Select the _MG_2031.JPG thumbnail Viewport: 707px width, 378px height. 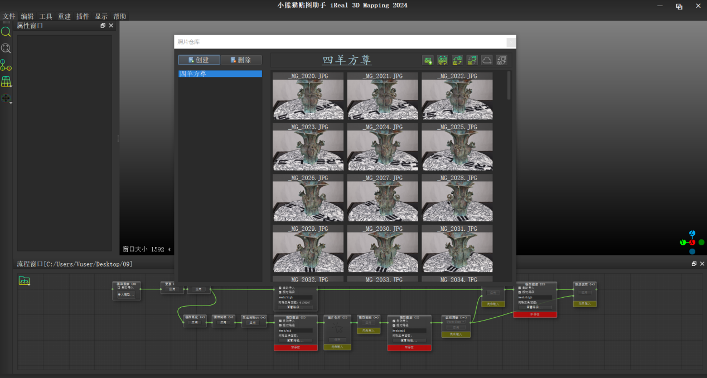457,249
